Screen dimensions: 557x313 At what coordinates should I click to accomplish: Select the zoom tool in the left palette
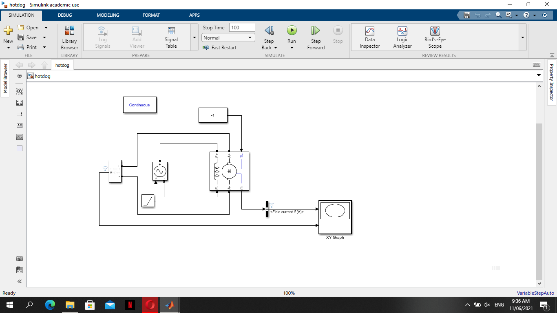[x=19, y=91]
